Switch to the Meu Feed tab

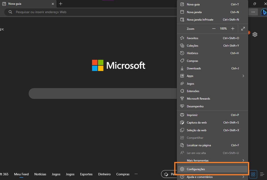pyautogui.click(x=21, y=174)
